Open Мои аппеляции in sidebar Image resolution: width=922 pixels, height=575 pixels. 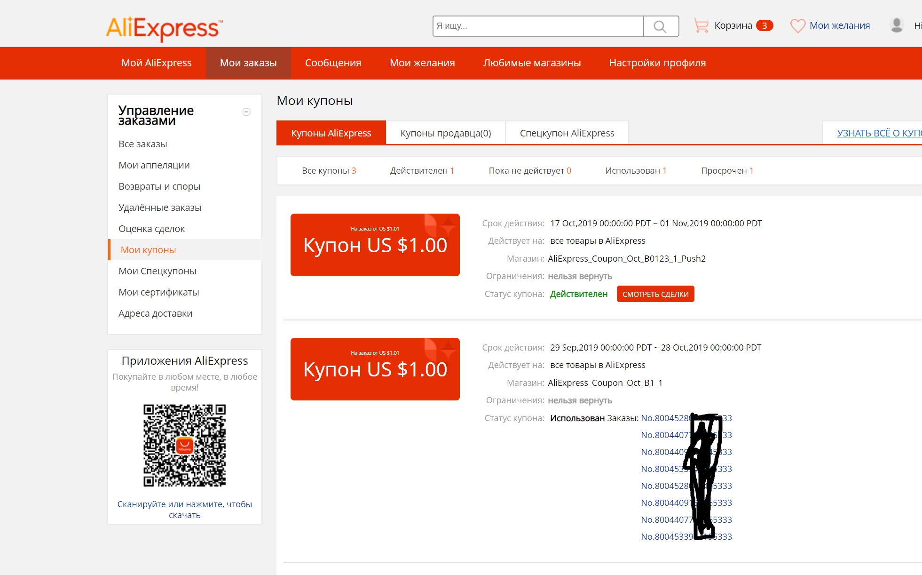click(154, 165)
